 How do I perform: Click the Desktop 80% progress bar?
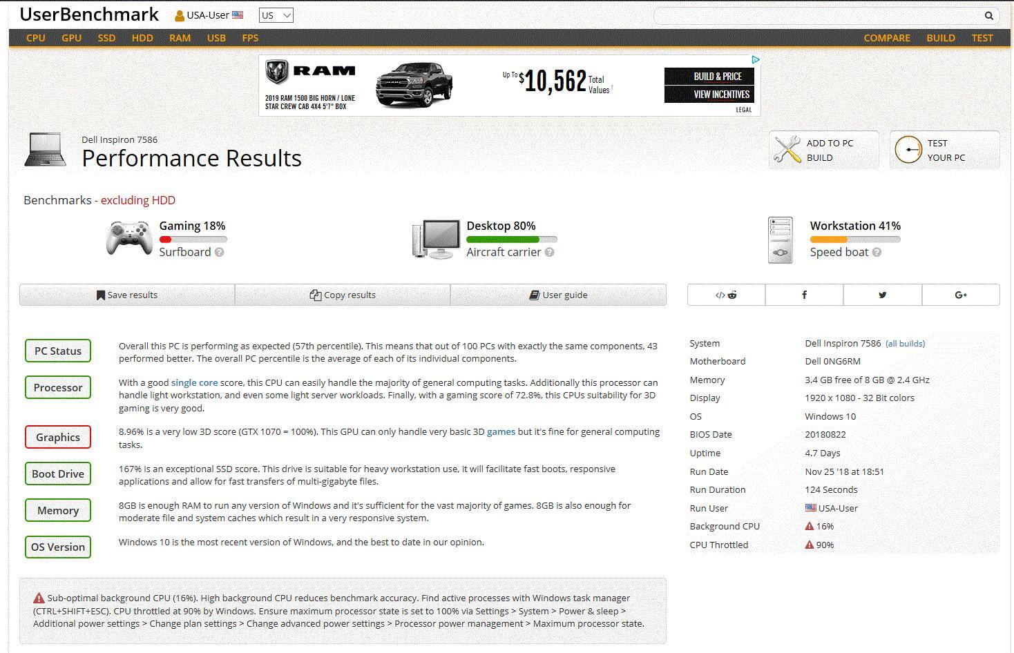point(511,240)
